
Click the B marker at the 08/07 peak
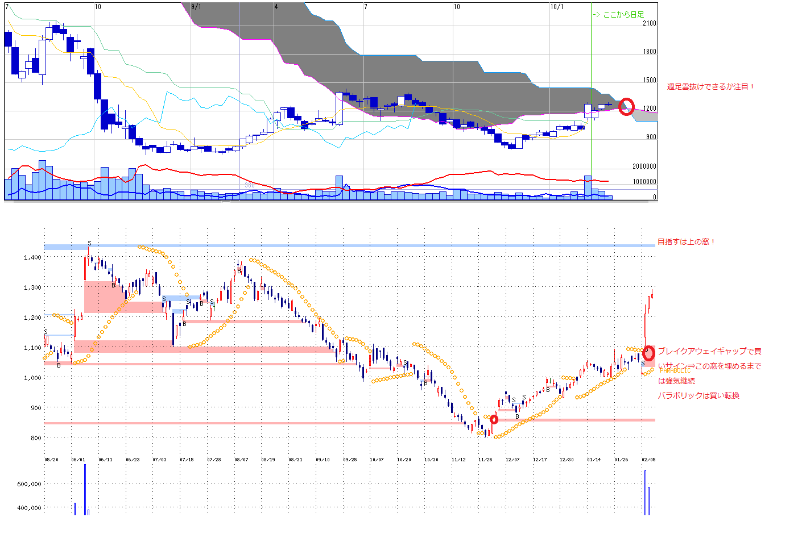tap(239, 271)
